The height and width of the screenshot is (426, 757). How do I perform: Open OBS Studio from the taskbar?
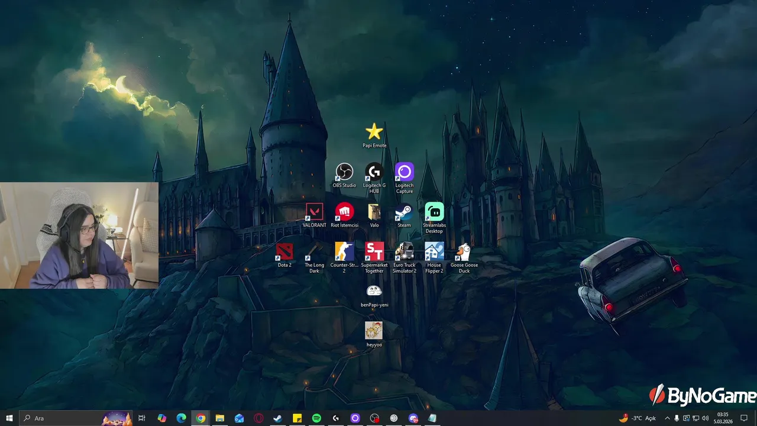click(x=374, y=418)
